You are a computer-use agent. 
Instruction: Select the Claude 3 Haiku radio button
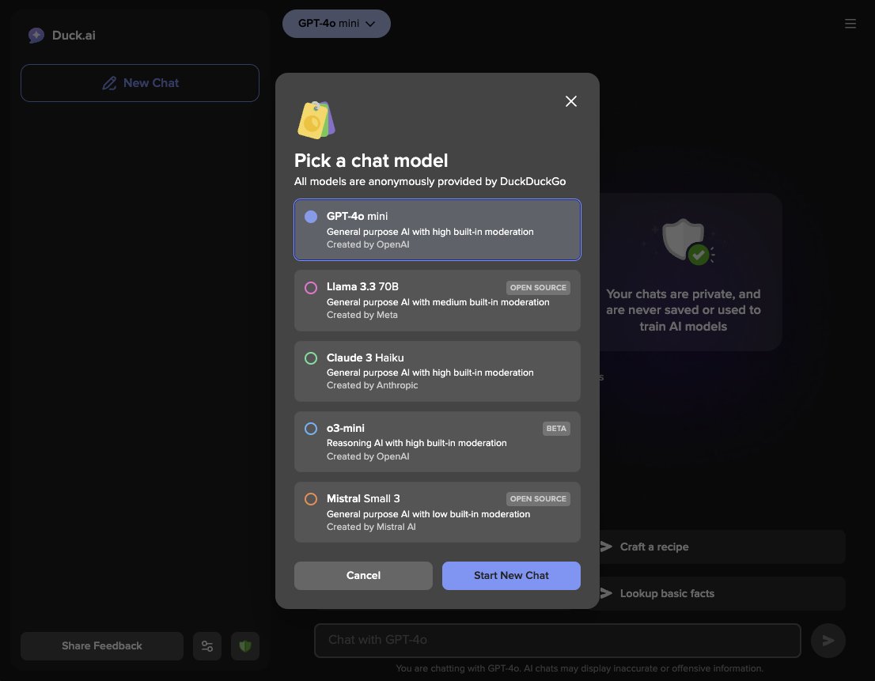tap(311, 358)
